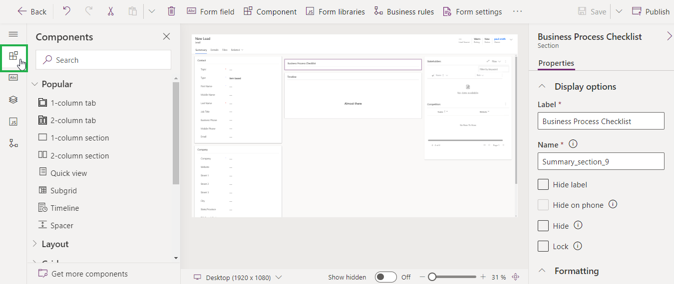This screenshot has height=284, width=674.
Task: Toggle the Show hidden switch
Action: coord(385,277)
